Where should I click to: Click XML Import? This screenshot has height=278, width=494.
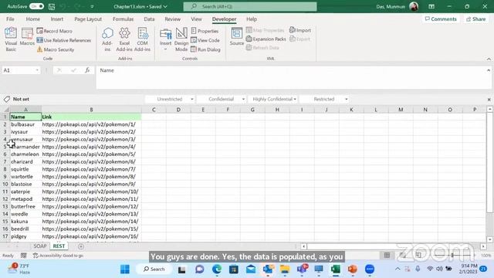pyautogui.click(x=300, y=30)
